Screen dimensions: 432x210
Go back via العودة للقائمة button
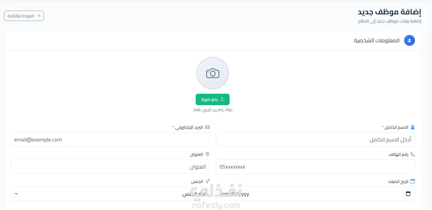click(24, 16)
